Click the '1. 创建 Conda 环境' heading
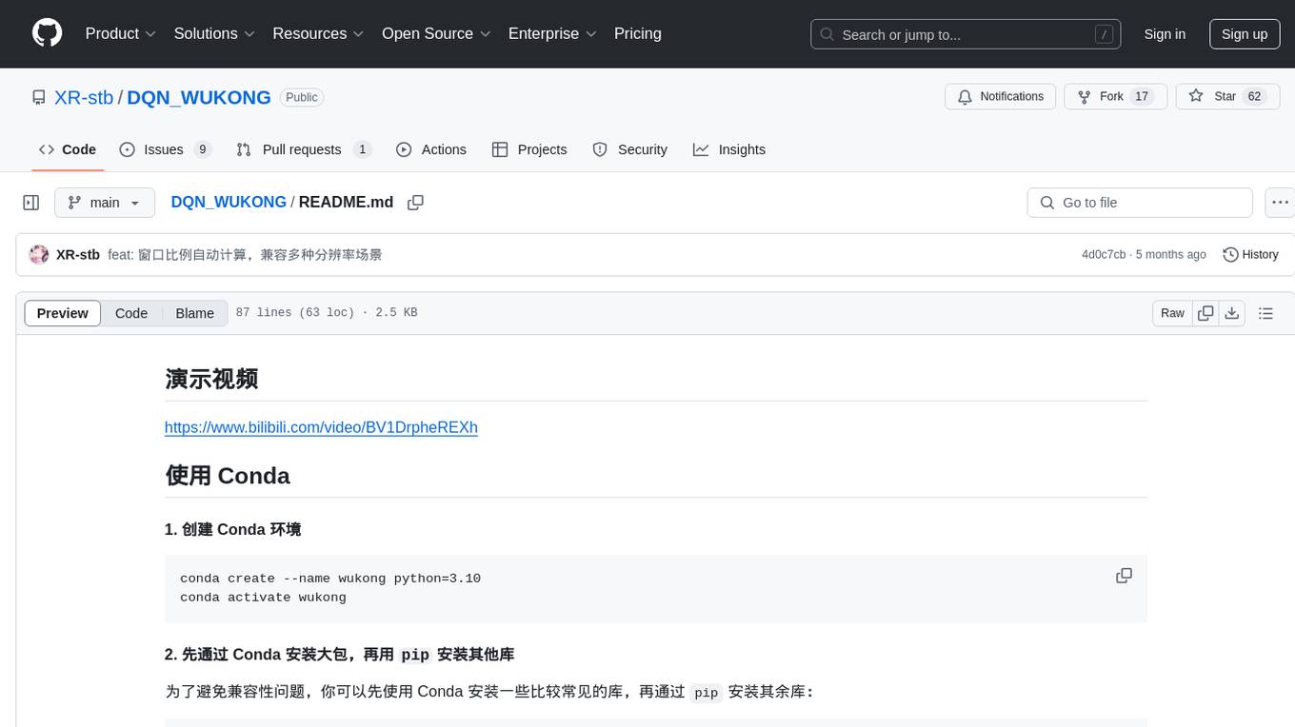The width and height of the screenshot is (1295, 727). [232, 529]
